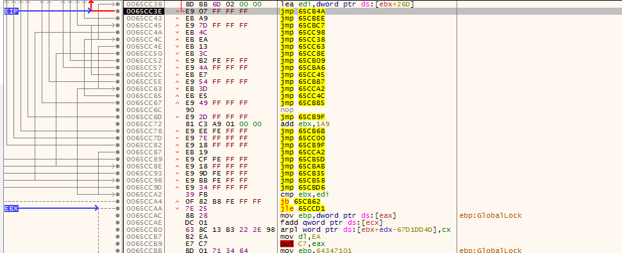Click instruction jmp 65CC4C

(303, 96)
